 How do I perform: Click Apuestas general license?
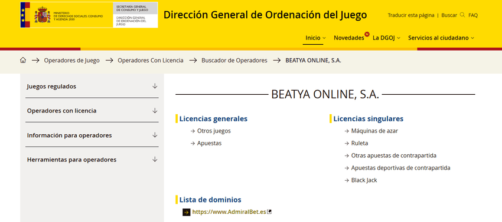[x=210, y=143]
